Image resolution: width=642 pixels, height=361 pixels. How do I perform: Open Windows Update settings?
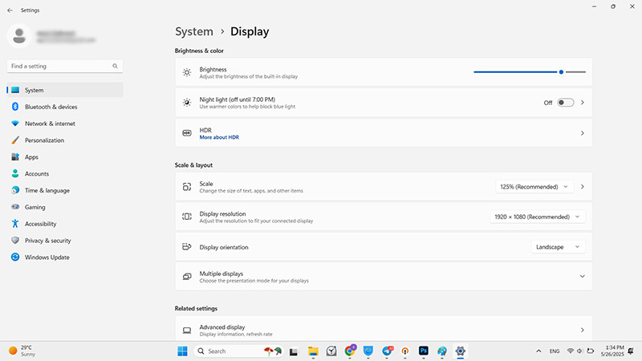click(65, 258)
